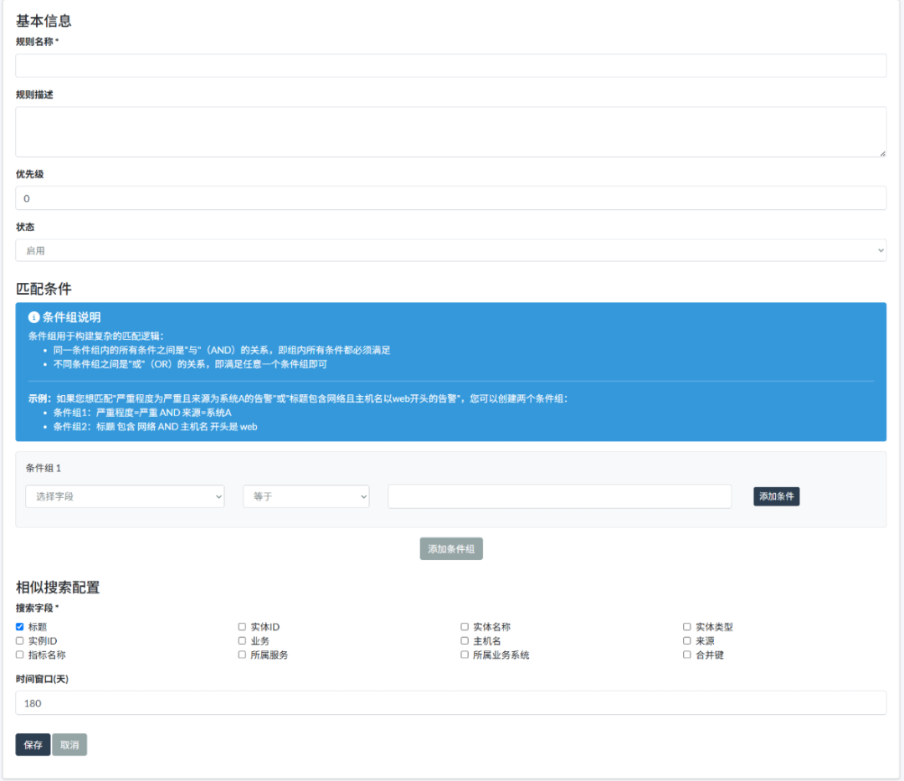Check the 标题 checkbox
904x781 pixels.
tap(20, 627)
